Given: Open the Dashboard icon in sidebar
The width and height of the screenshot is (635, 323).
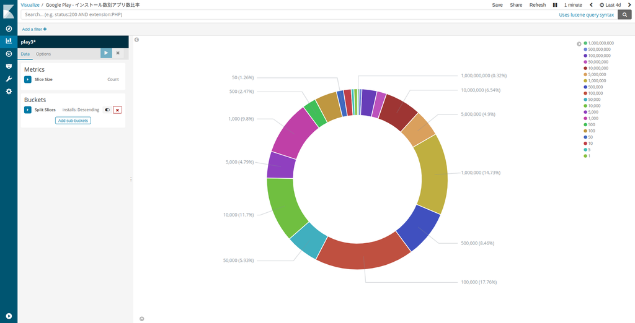Looking at the screenshot, I should click(9, 54).
